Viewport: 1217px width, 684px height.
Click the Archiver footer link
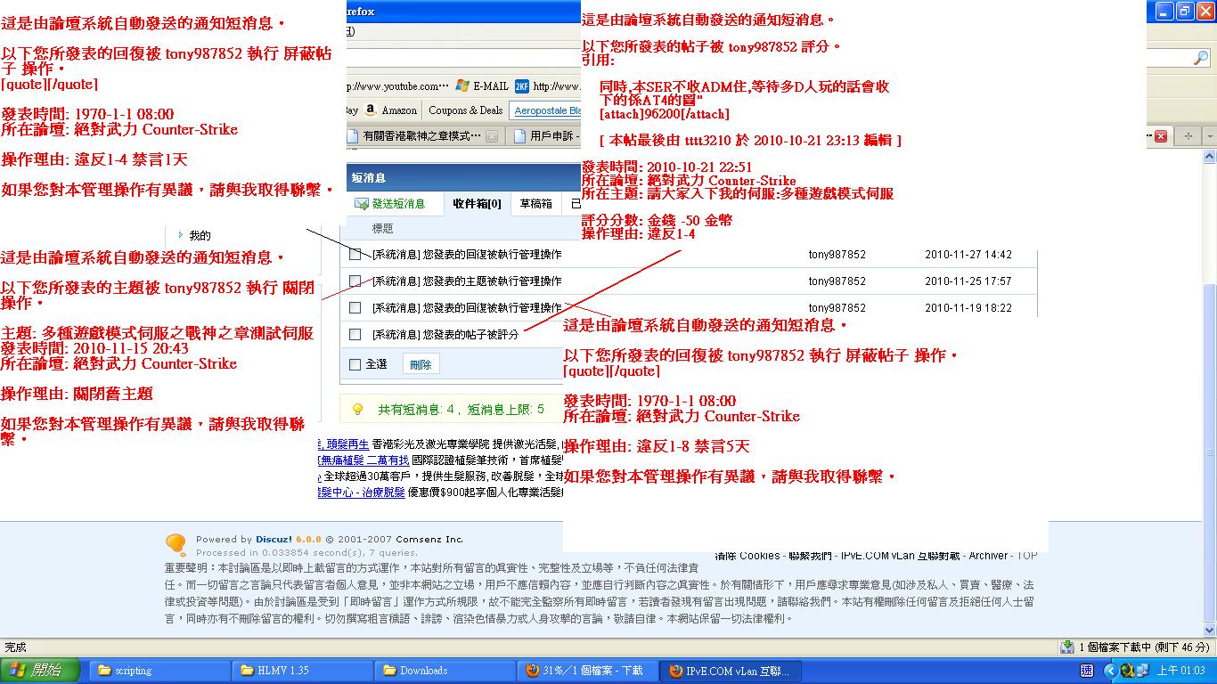click(988, 556)
